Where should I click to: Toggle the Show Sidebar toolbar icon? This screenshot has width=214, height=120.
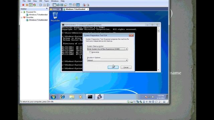(x=54, y=5)
